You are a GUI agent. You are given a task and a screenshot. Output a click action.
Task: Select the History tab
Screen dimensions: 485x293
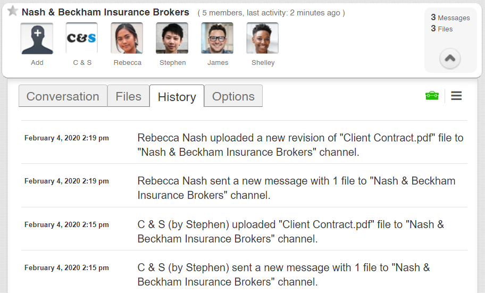pos(177,97)
